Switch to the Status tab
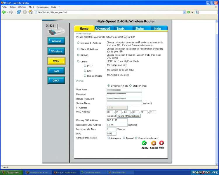This screenshot has height=175, width=219. 140,29
